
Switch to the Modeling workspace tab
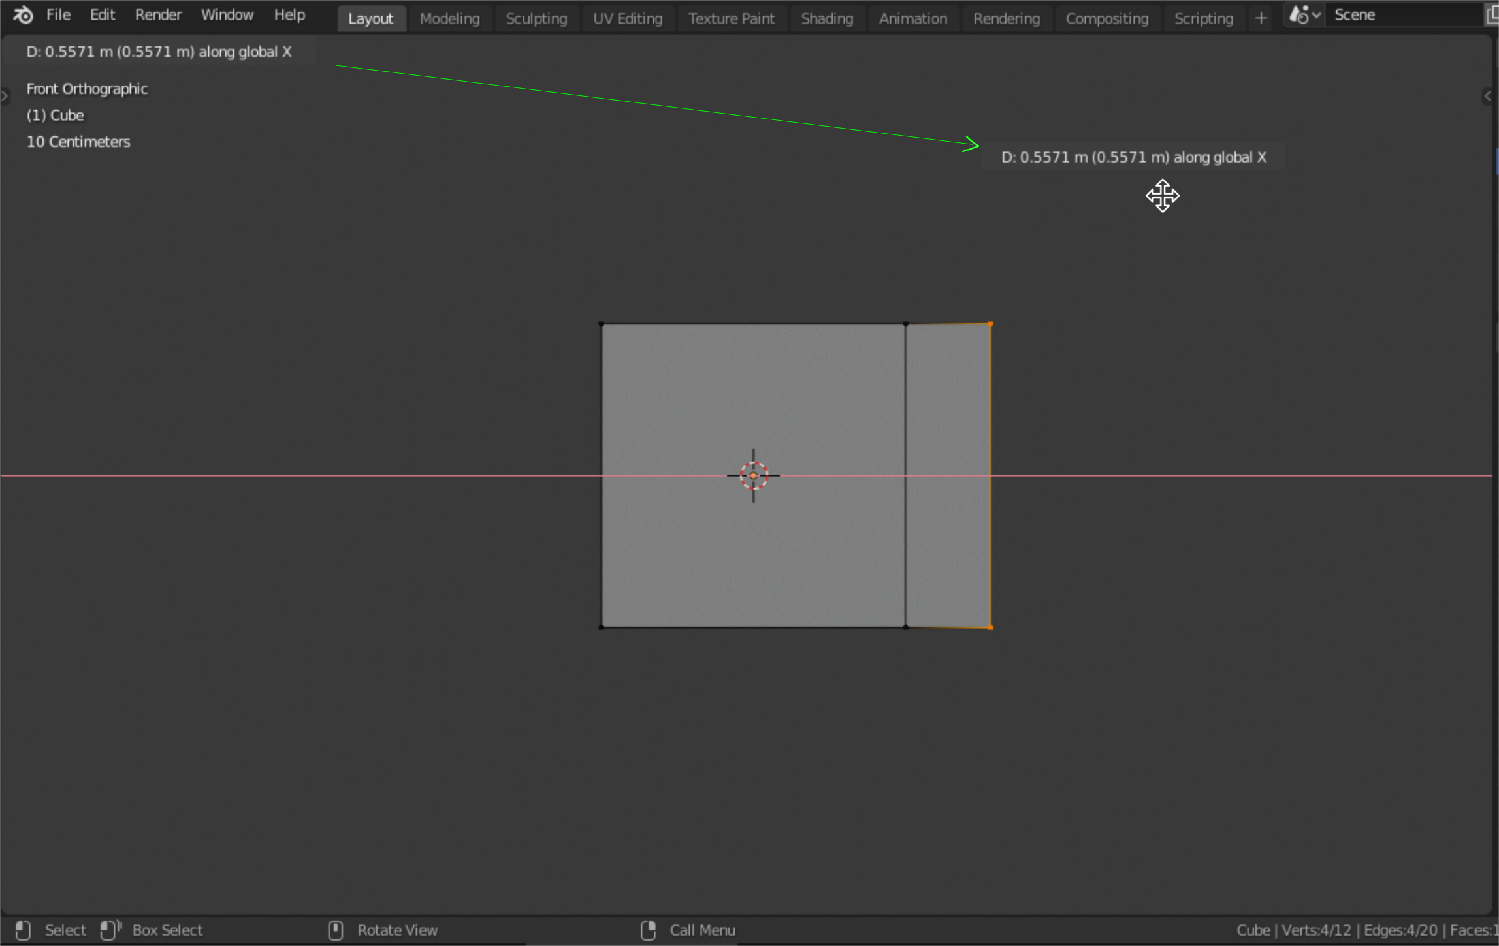pyautogui.click(x=450, y=18)
